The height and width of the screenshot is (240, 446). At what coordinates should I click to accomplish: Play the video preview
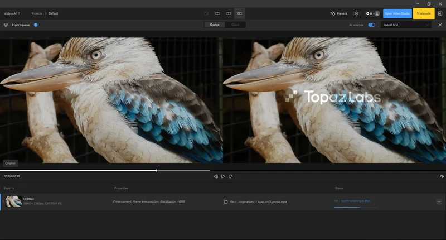(223, 176)
